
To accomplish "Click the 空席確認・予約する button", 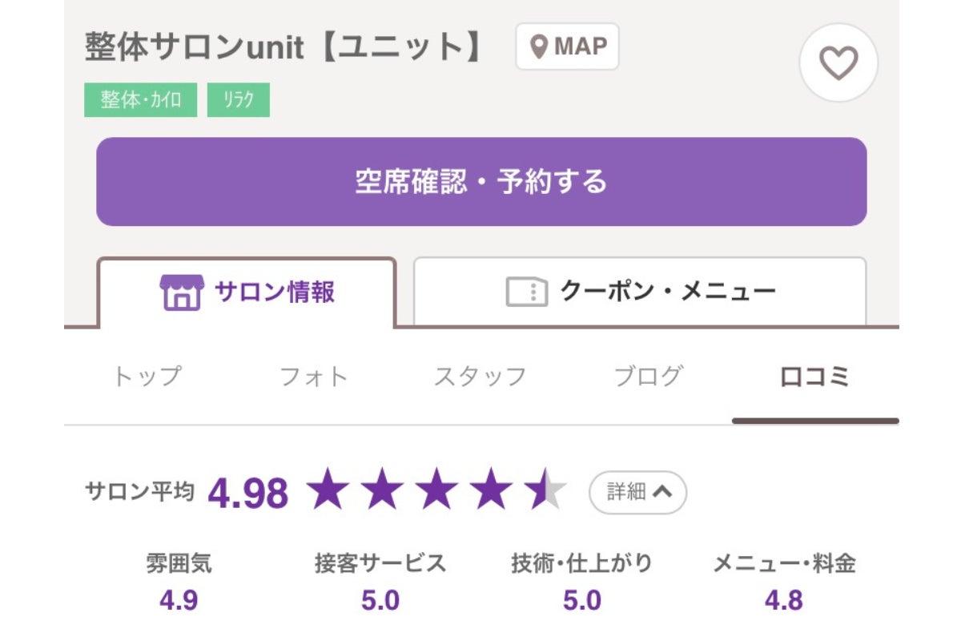I will 481,182.
